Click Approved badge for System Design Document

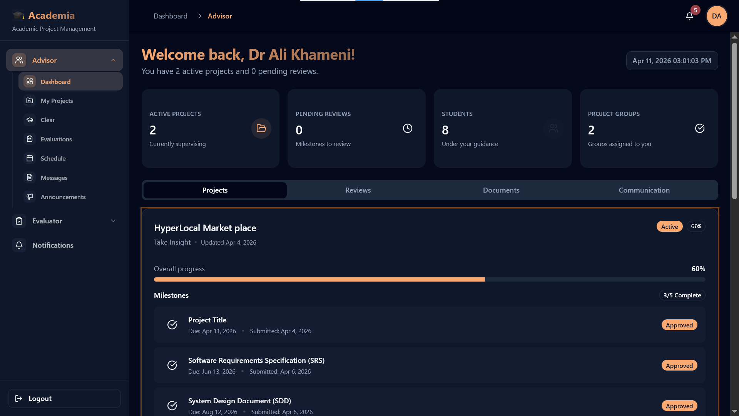(x=679, y=406)
